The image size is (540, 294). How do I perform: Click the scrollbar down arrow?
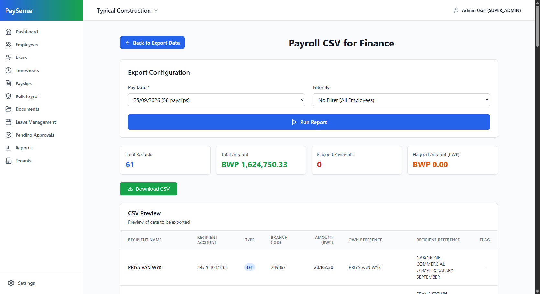point(537,291)
